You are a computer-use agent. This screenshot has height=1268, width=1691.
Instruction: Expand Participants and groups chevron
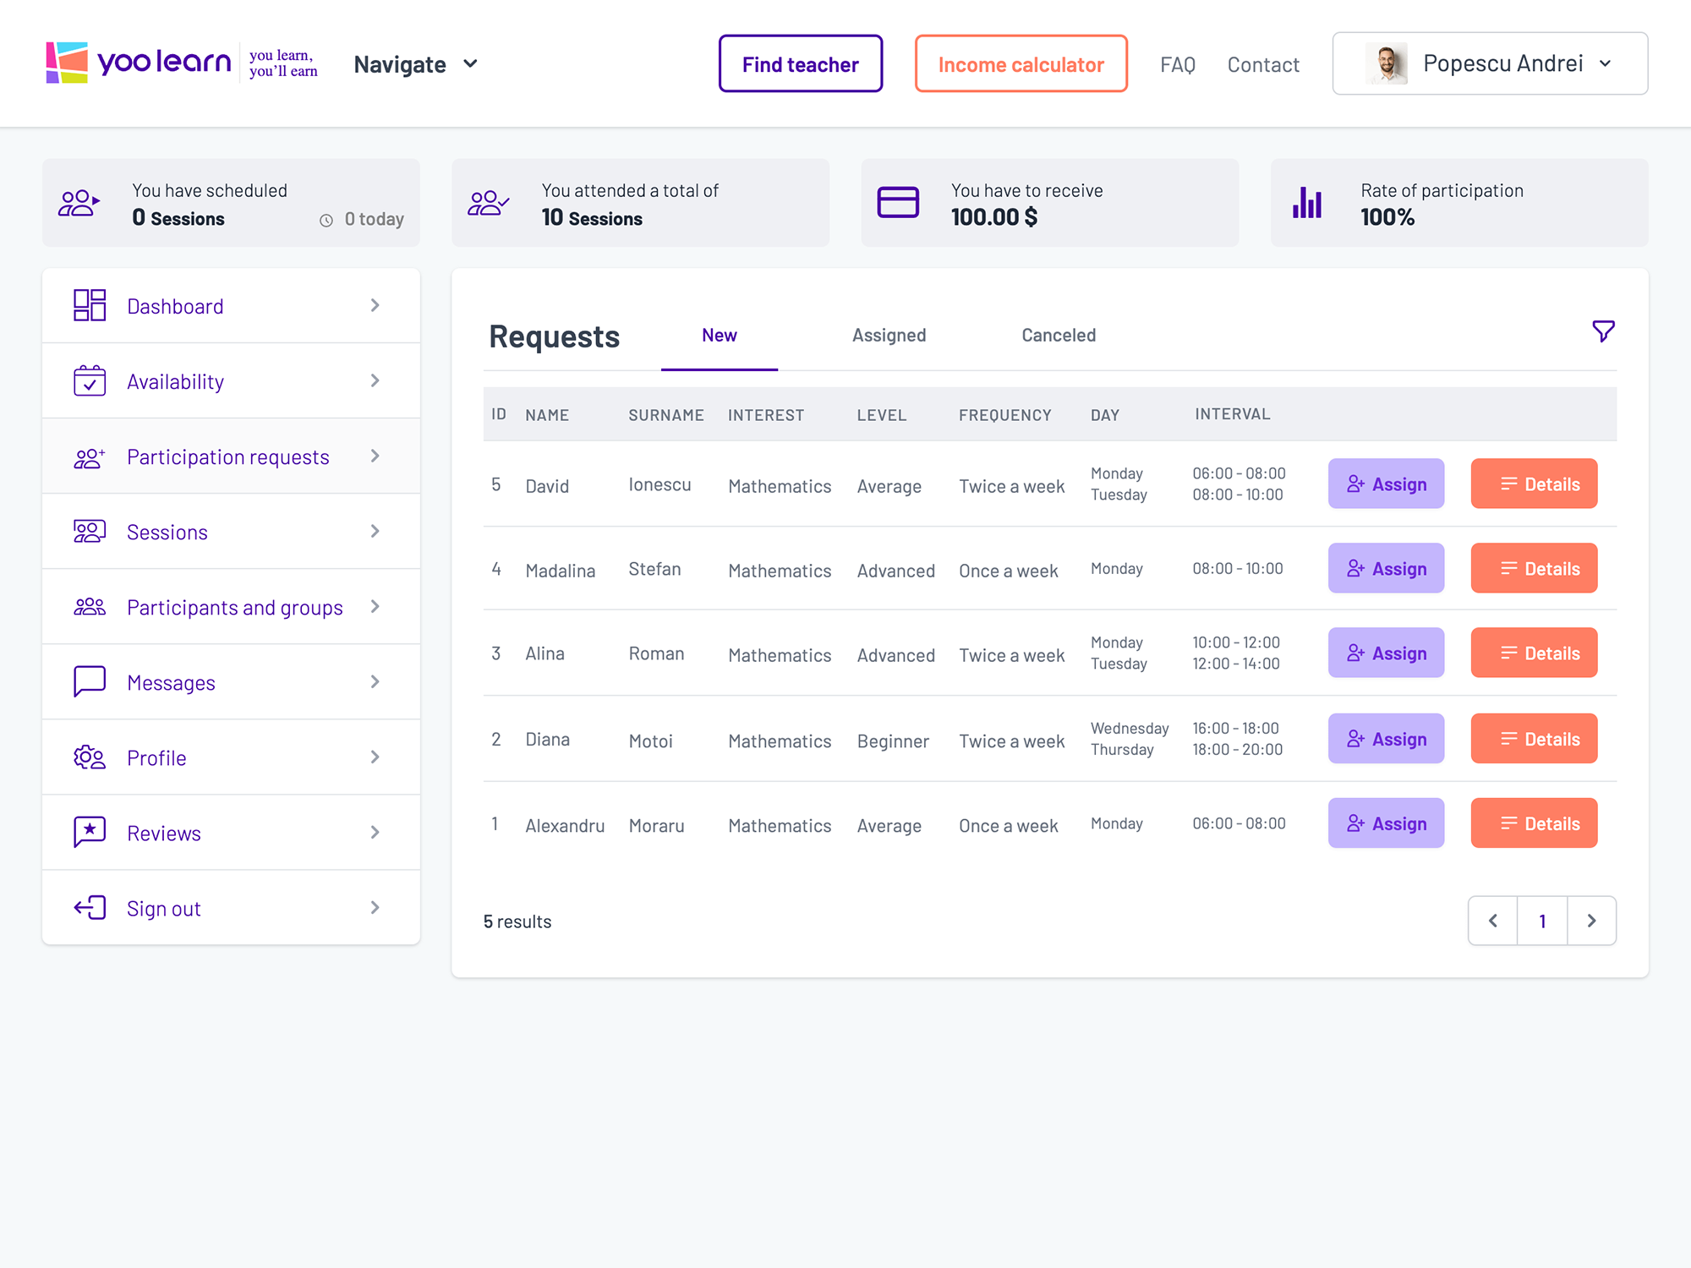(x=375, y=606)
